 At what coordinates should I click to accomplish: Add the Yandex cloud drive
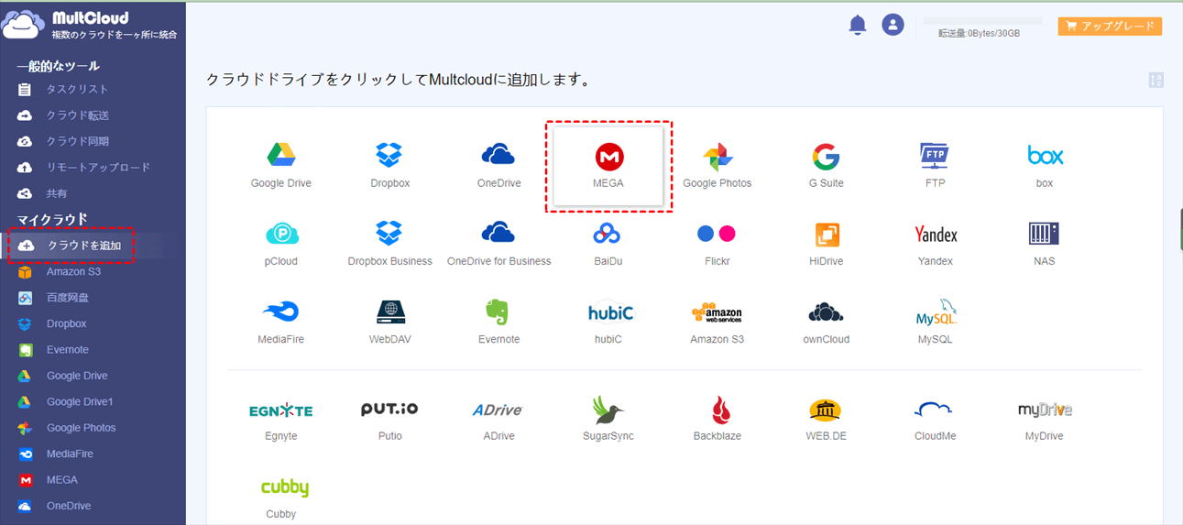click(x=935, y=244)
